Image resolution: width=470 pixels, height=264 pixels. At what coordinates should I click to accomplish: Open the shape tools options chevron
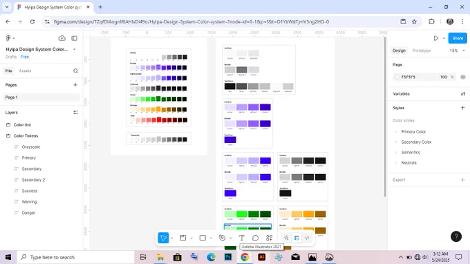pos(211,238)
